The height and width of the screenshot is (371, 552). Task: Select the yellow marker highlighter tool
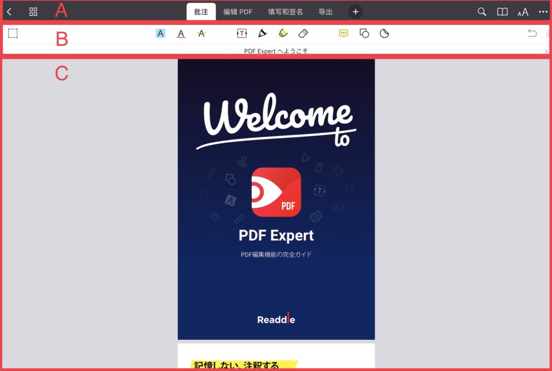click(x=282, y=33)
